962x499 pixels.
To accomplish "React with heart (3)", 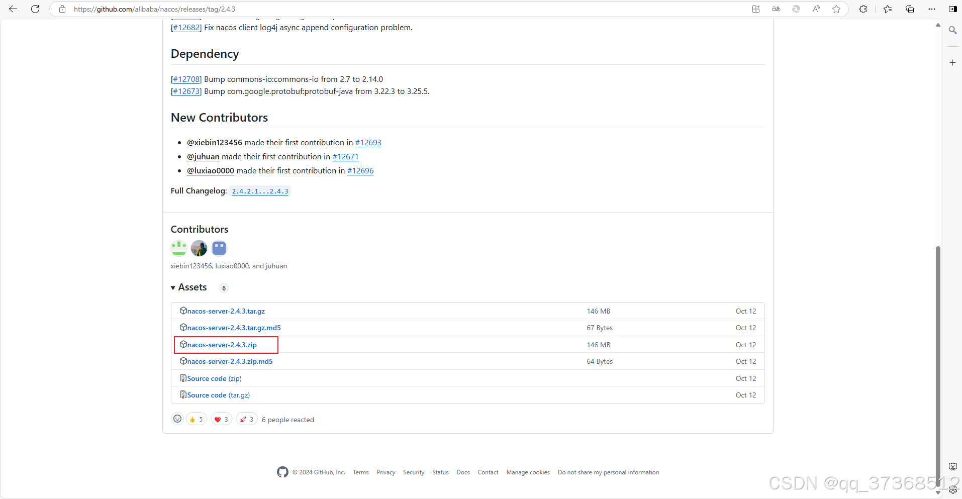I will [222, 419].
